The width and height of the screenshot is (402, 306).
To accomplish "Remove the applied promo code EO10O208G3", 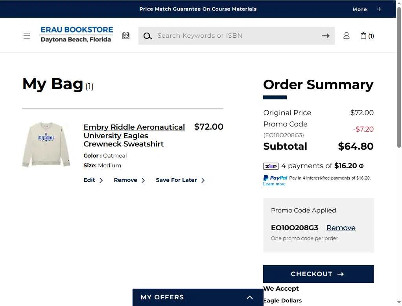I will click(x=341, y=228).
